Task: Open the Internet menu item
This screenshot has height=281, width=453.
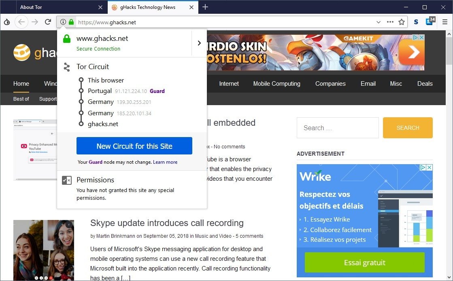Action: tap(229, 84)
